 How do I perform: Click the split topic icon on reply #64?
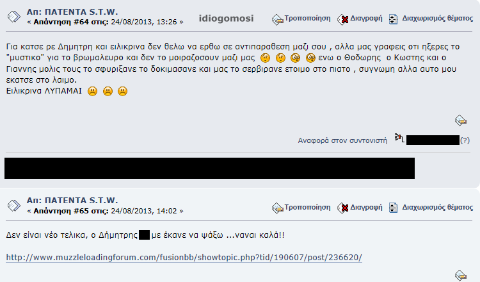pyautogui.click(x=394, y=19)
